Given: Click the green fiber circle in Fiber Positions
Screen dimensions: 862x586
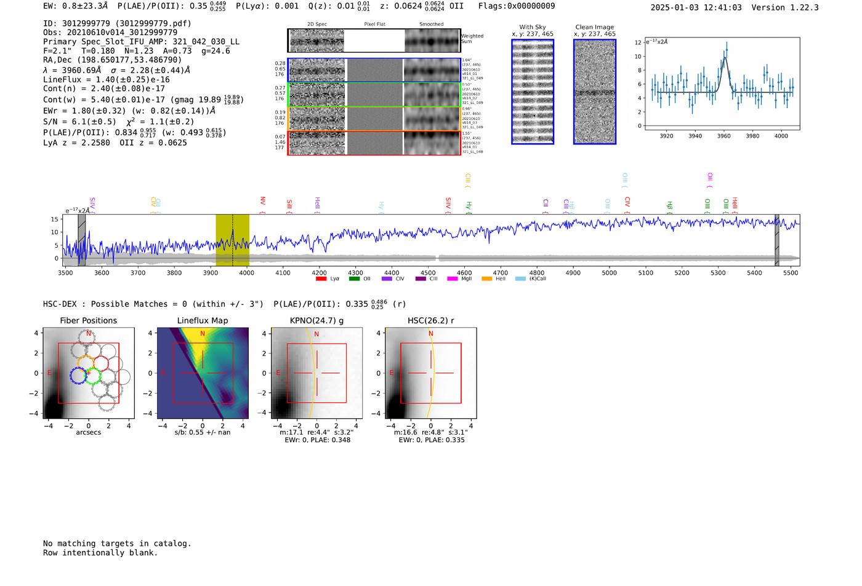Looking at the screenshot, I should [93, 375].
